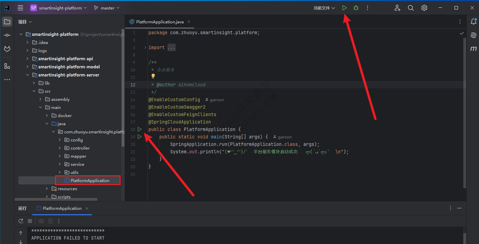
Task: Expand smartinsight-platform-model module
Action: (x=28, y=67)
